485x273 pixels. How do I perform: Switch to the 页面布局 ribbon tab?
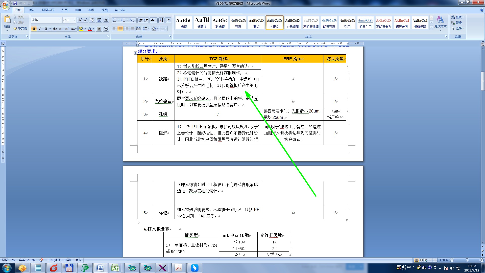click(x=48, y=10)
